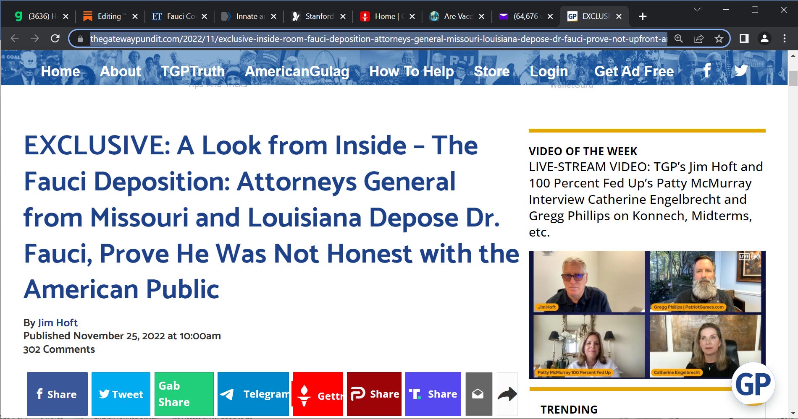Bookmark this page with the star icon
The image size is (798, 419).
(x=719, y=39)
